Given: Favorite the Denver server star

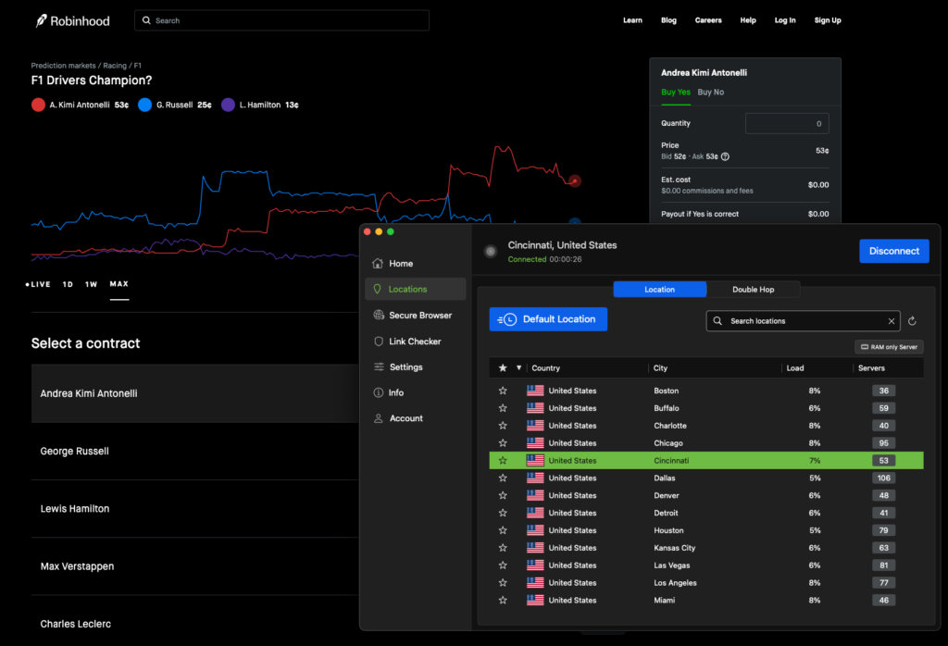Looking at the screenshot, I should point(503,495).
